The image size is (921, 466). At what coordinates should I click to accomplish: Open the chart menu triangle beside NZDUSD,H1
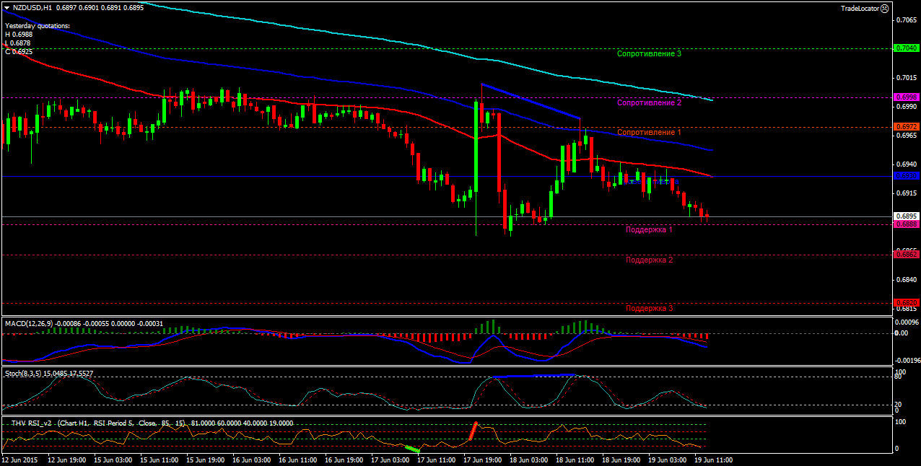[x=6, y=7]
